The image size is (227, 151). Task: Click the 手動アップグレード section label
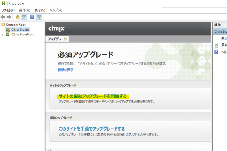[x=61, y=118]
